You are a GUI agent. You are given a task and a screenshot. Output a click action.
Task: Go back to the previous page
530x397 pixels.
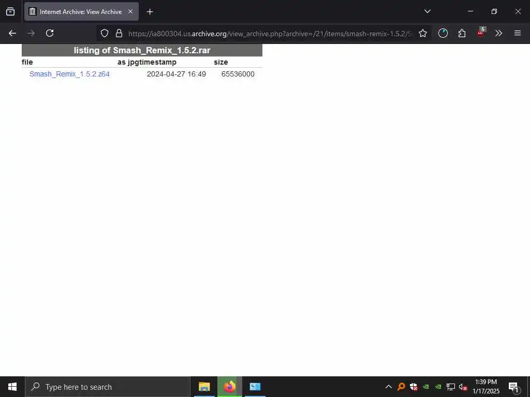tap(12, 33)
